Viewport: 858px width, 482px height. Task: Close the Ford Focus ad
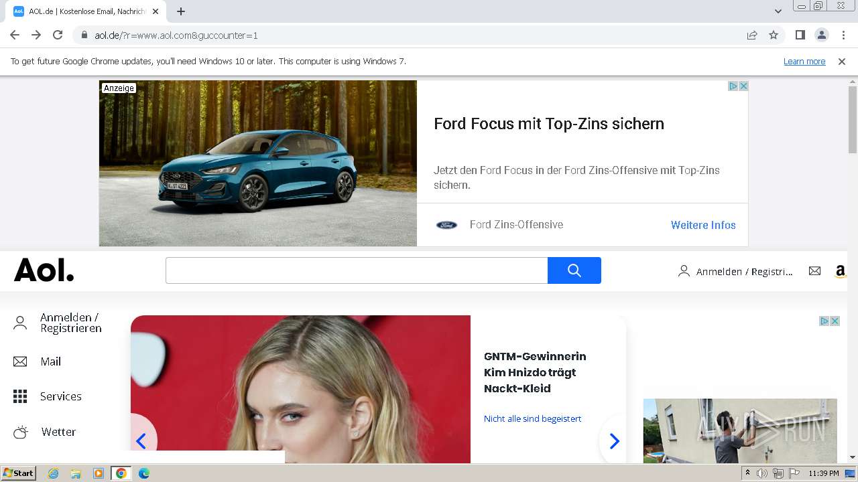pos(743,86)
